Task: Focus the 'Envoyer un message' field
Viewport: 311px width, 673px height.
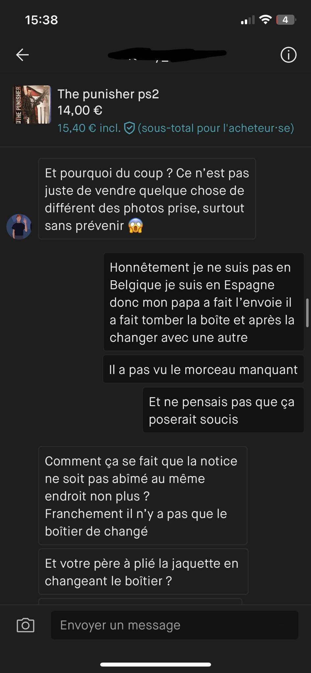Action: [175, 625]
